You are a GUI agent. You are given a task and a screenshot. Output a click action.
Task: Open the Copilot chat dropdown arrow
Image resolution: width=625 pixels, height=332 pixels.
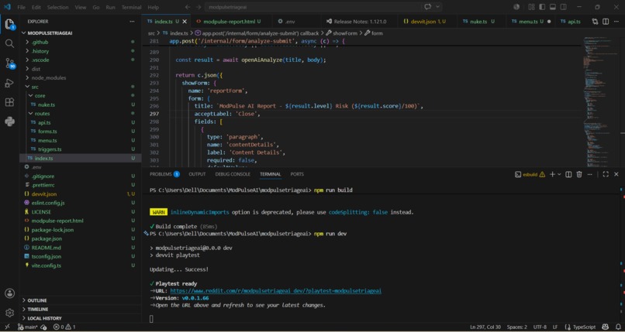437,7
